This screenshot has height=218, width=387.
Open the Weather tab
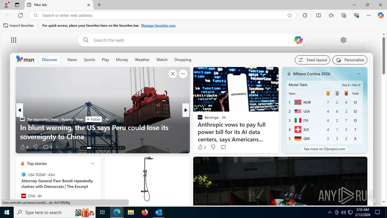click(142, 60)
